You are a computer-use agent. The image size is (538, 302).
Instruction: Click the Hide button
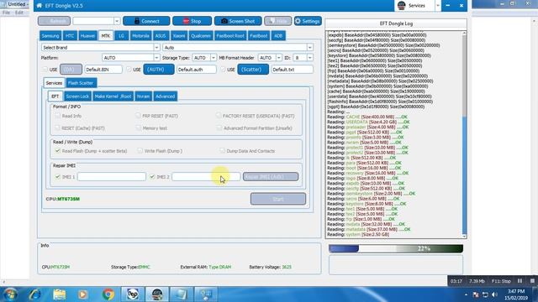coord(277,21)
